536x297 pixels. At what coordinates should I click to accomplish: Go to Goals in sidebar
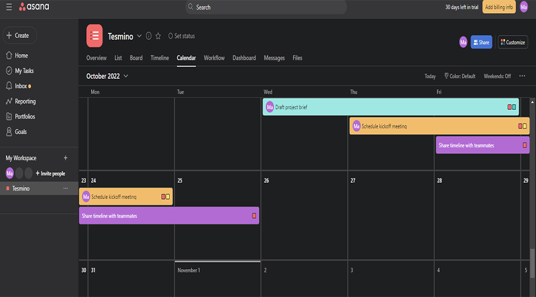click(x=21, y=132)
